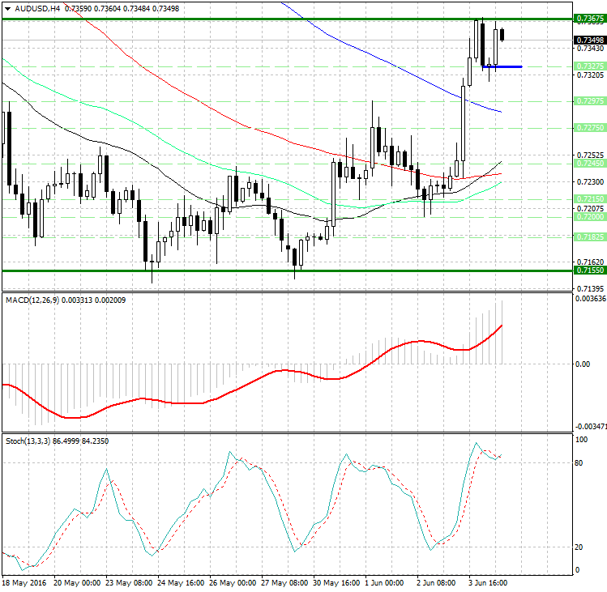Screen dimensions: 607x592
Task: Select the 0.73205 price axis value
Action: click(x=590, y=75)
